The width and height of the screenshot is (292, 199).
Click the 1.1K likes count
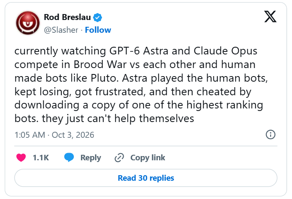[x=41, y=158]
